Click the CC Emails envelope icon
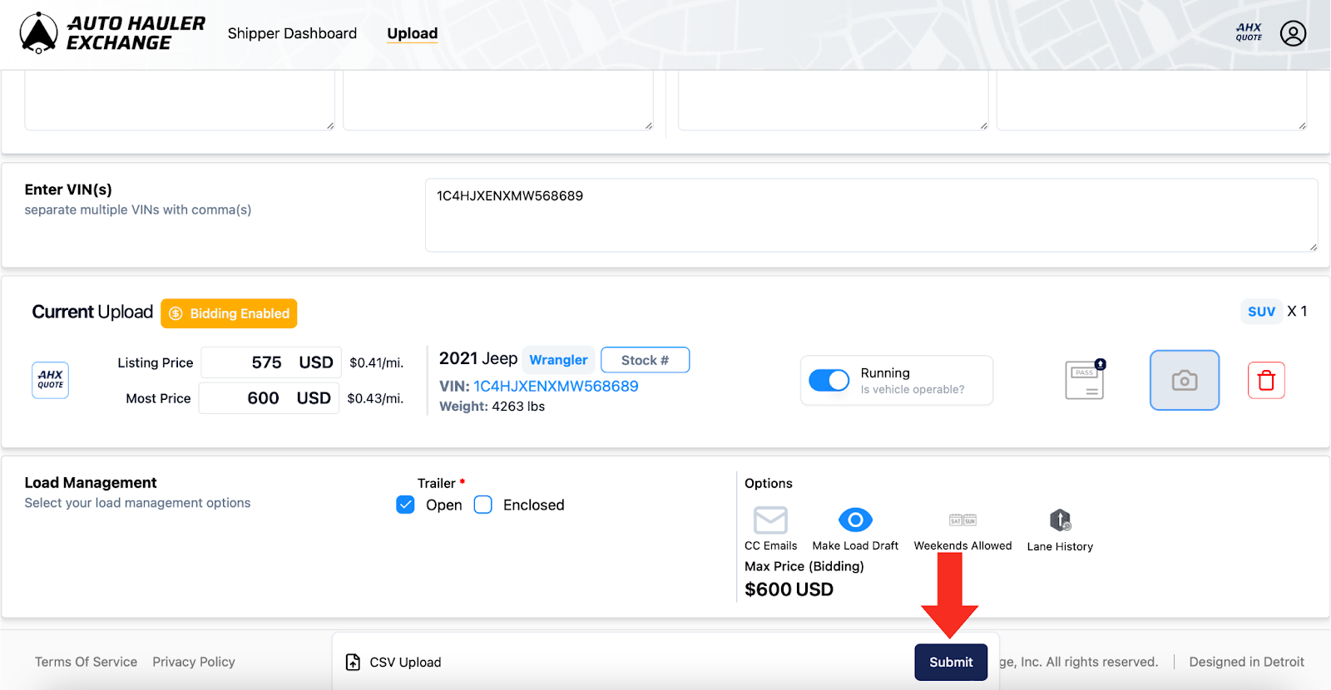1331x690 pixels. coord(770,520)
